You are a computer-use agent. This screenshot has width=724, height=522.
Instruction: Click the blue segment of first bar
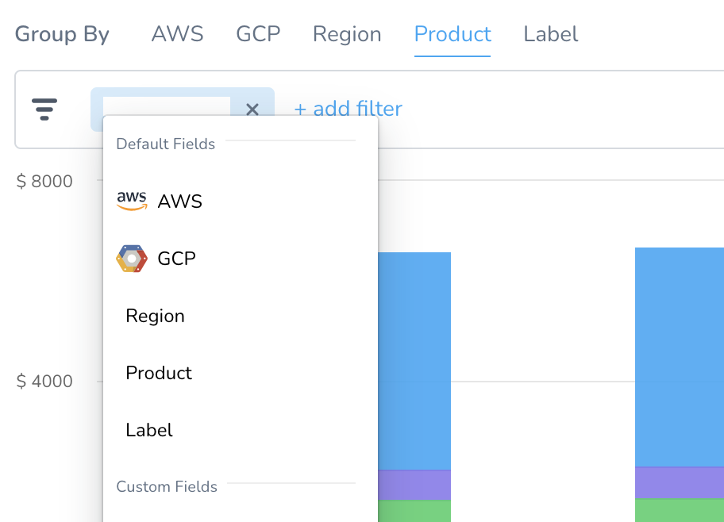[x=414, y=361]
